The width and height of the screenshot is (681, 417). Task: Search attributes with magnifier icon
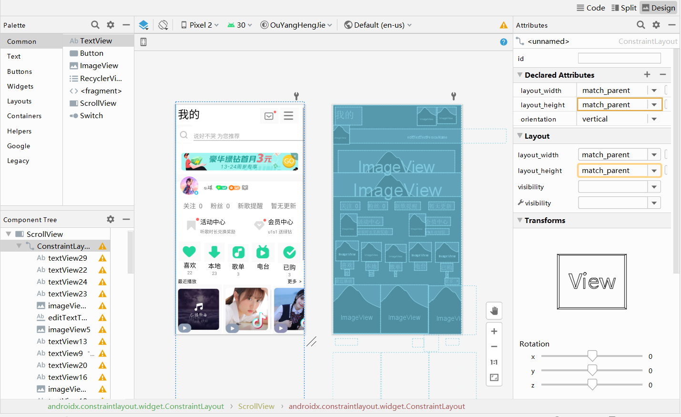tap(641, 25)
